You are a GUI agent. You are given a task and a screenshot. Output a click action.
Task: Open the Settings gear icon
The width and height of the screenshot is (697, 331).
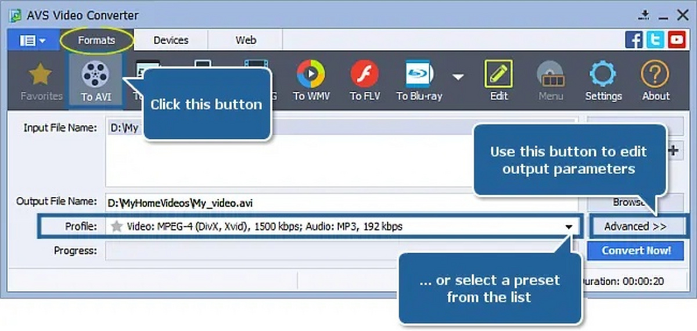click(603, 80)
